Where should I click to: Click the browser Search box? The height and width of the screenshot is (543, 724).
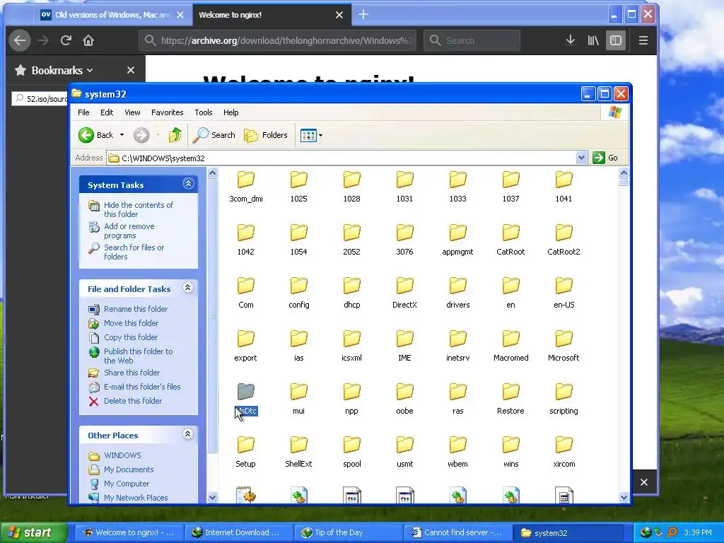click(472, 40)
